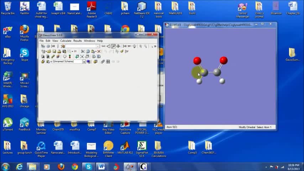Select the Inquire tool
Screen dimensions: 304x171
[118, 46]
